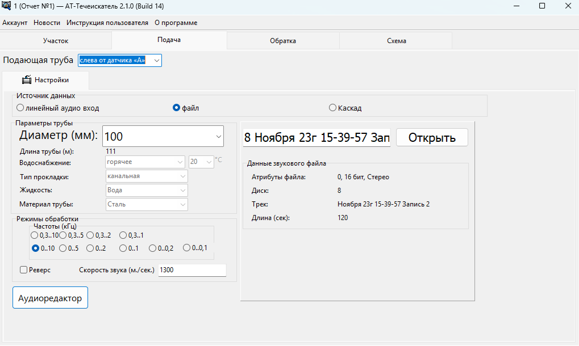Click the Скорость звука input field
579x346 pixels.
[x=191, y=270]
